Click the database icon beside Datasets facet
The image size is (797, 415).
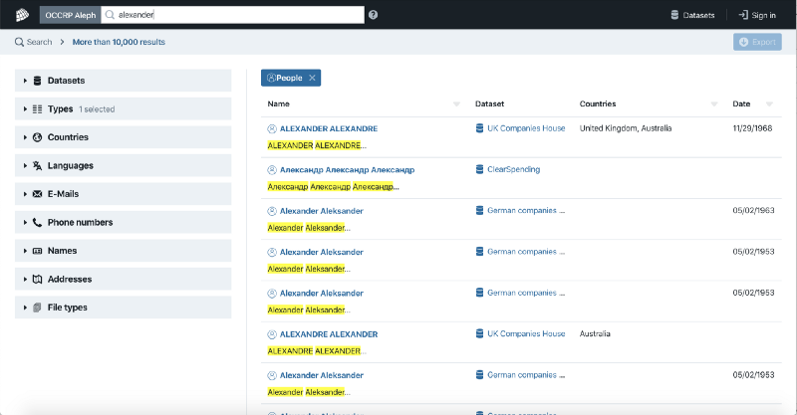click(x=37, y=81)
